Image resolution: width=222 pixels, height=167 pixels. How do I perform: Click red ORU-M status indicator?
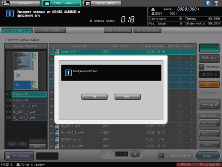click(x=187, y=164)
